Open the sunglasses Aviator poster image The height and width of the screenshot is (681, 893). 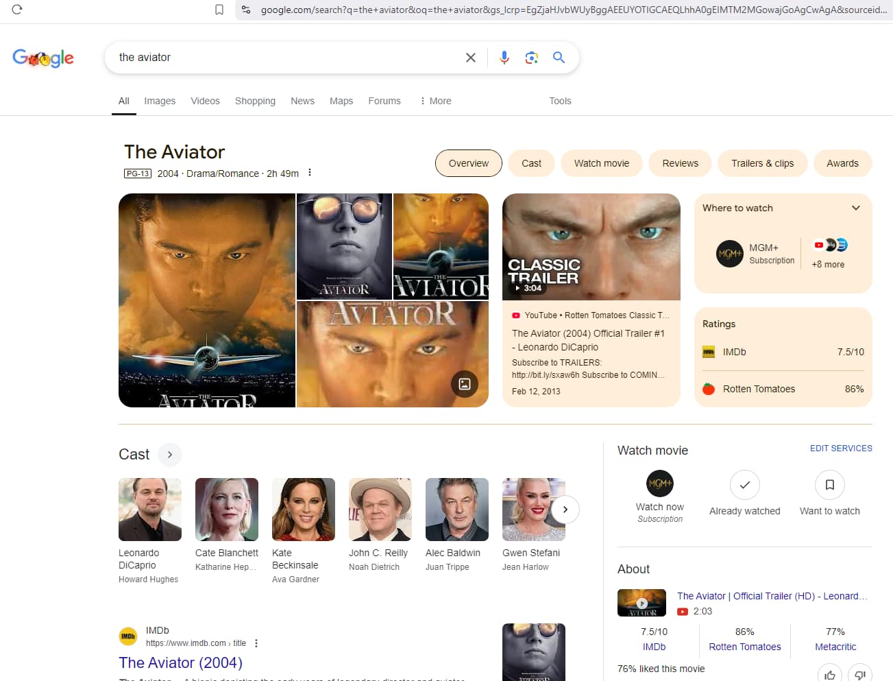[x=344, y=246]
